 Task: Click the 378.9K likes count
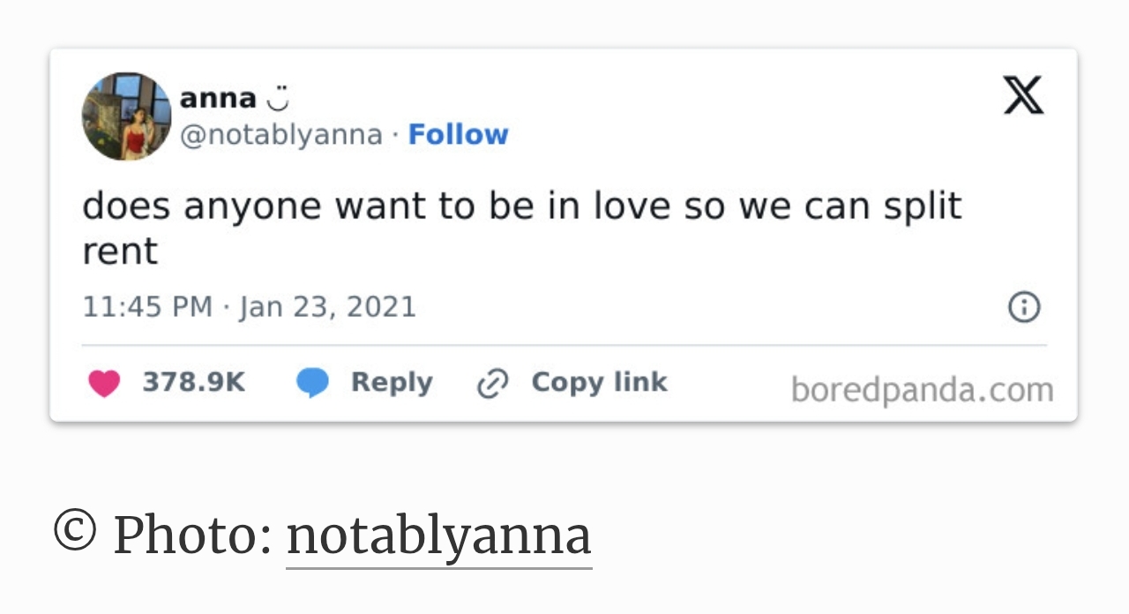[194, 382]
